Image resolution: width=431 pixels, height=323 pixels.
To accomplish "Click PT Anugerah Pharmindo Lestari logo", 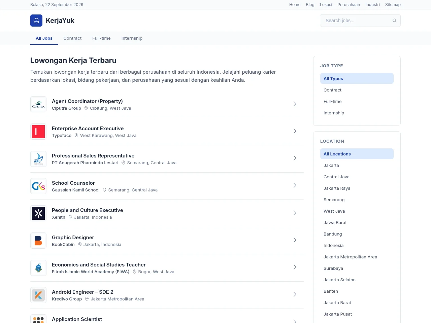I will point(38,159).
